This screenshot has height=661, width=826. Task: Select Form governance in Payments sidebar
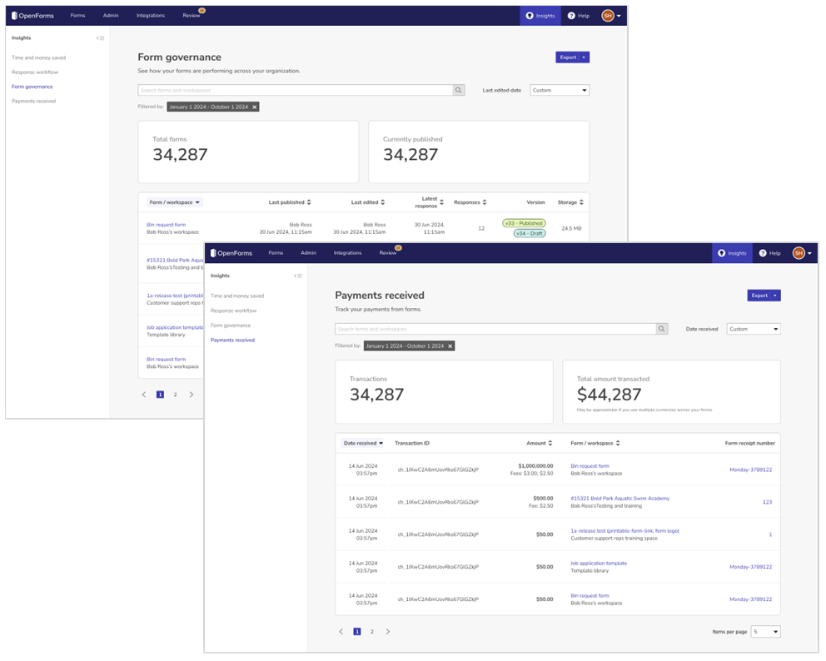coord(230,326)
